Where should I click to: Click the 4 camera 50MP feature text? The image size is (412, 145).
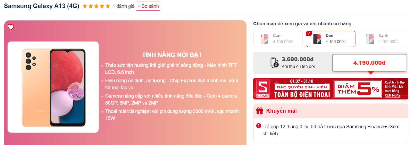click(171, 99)
